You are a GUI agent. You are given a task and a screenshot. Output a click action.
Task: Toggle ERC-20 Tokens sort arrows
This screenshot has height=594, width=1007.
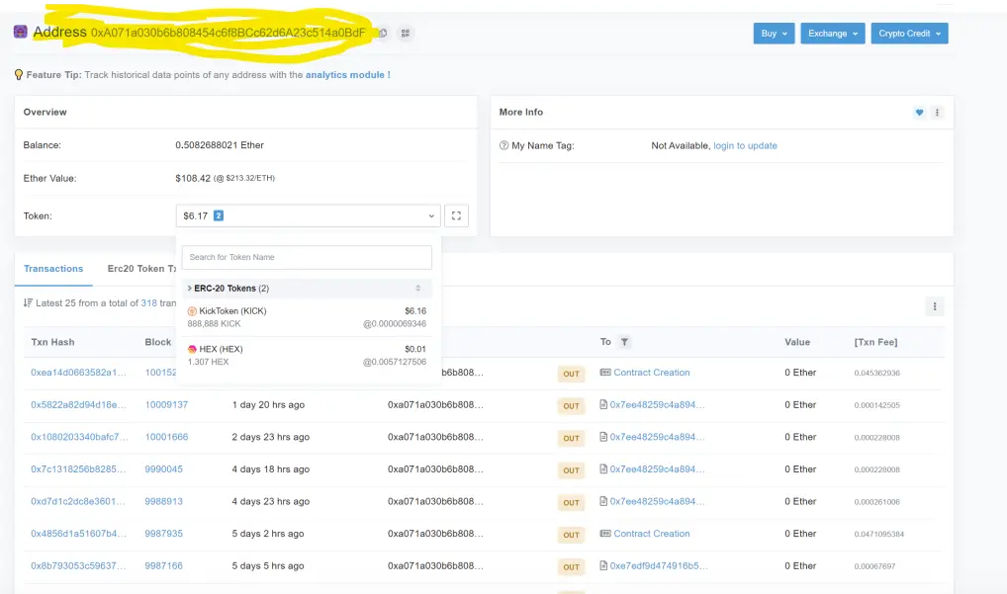tap(418, 288)
